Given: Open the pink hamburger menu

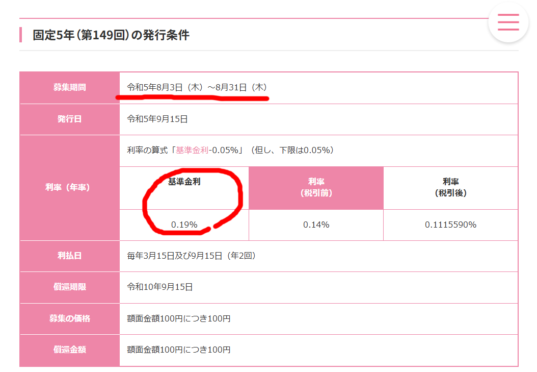Looking at the screenshot, I should pos(508,22).
